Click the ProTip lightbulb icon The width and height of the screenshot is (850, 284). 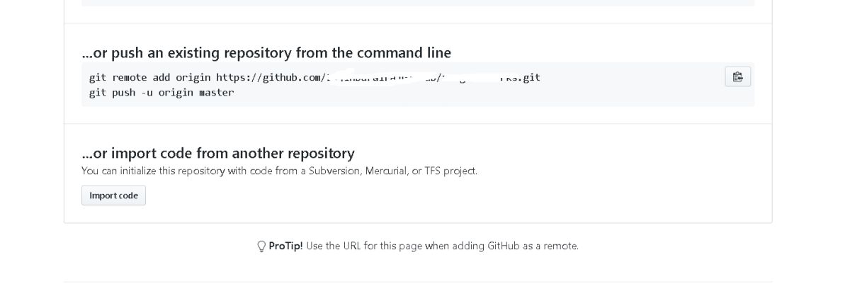(x=261, y=246)
